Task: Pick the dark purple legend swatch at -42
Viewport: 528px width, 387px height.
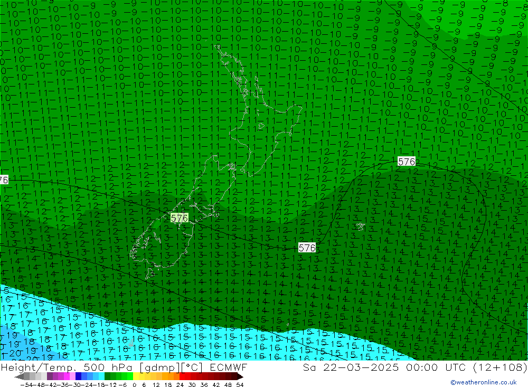Action: [50, 376]
